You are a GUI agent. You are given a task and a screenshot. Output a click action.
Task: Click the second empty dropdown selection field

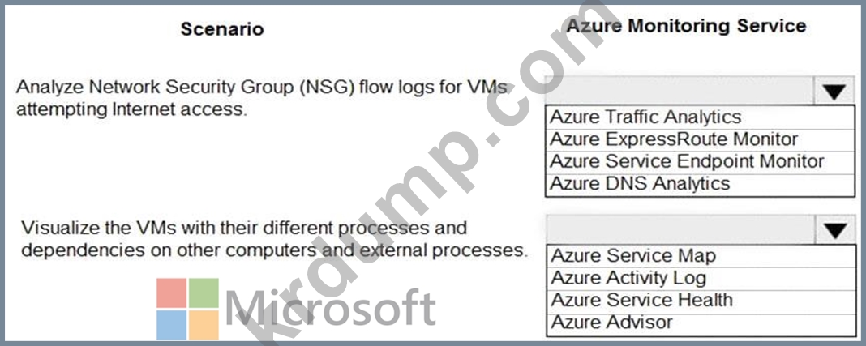pyautogui.click(x=680, y=229)
